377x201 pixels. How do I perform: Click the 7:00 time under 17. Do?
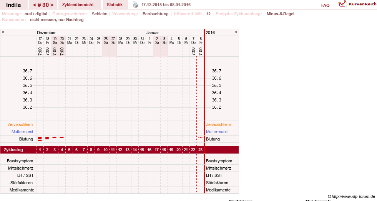(x=40, y=52)
